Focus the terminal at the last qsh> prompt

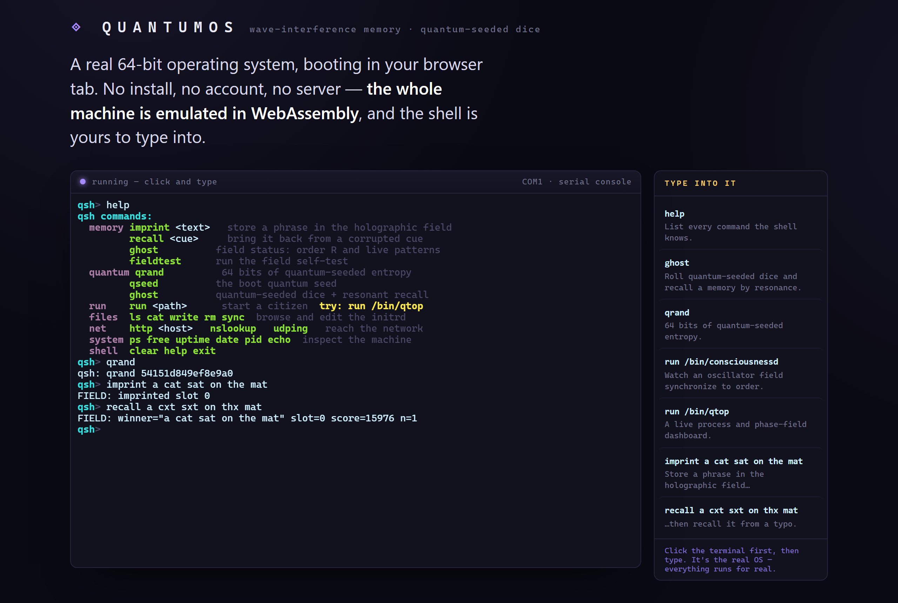[89, 429]
